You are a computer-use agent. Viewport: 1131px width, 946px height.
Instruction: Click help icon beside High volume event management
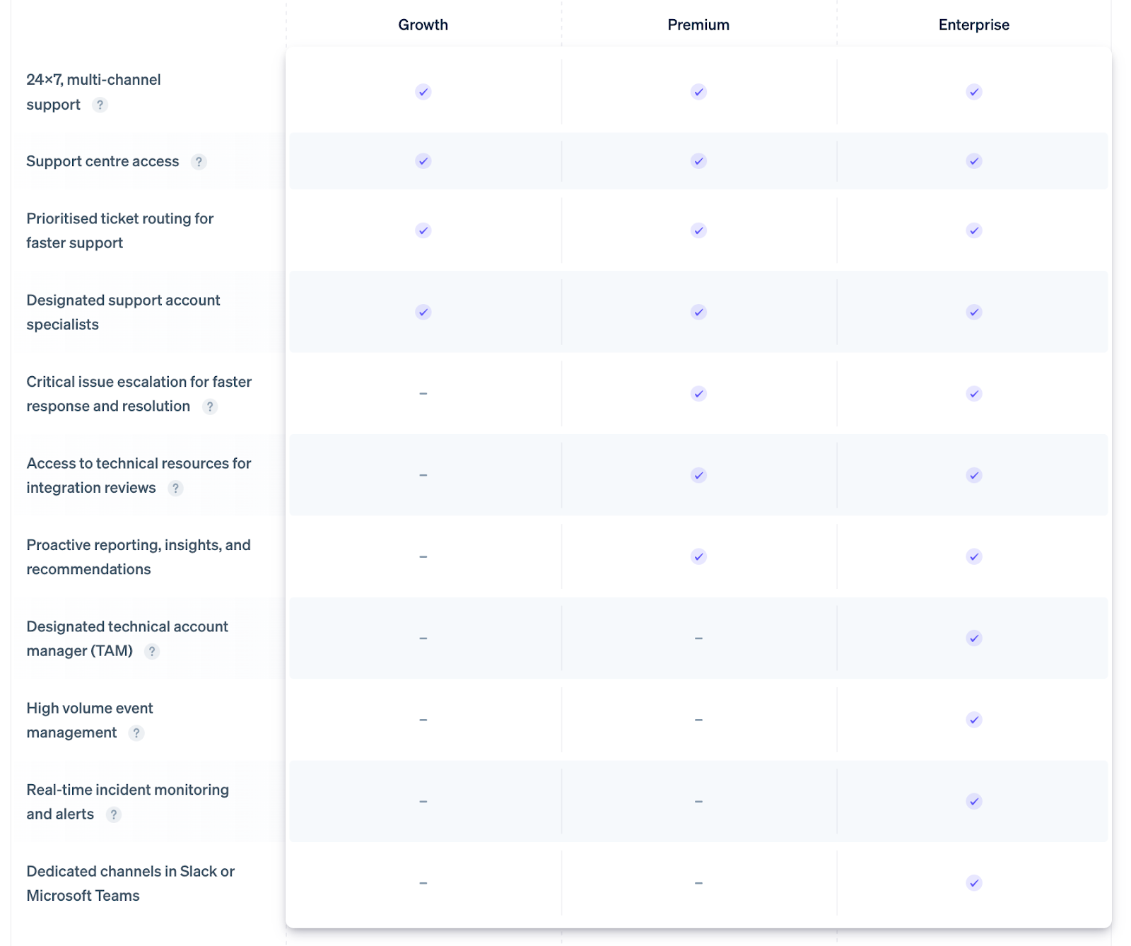137,733
